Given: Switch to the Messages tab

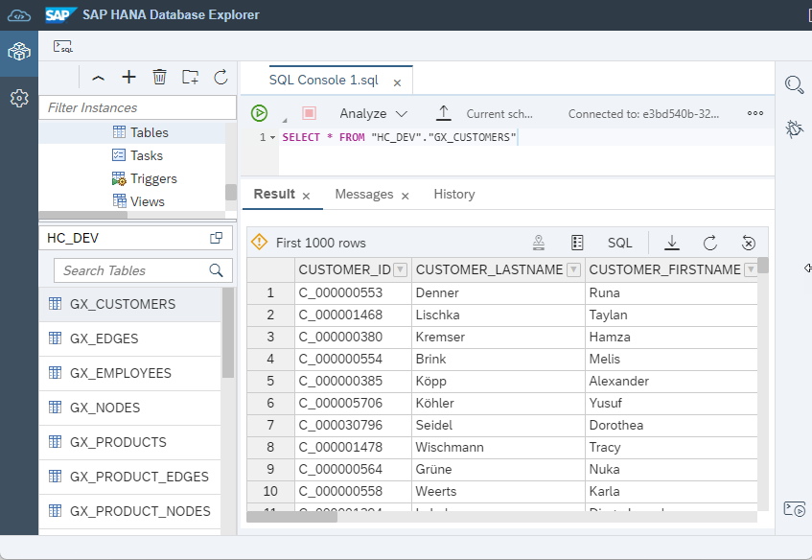Looking at the screenshot, I should (x=364, y=195).
